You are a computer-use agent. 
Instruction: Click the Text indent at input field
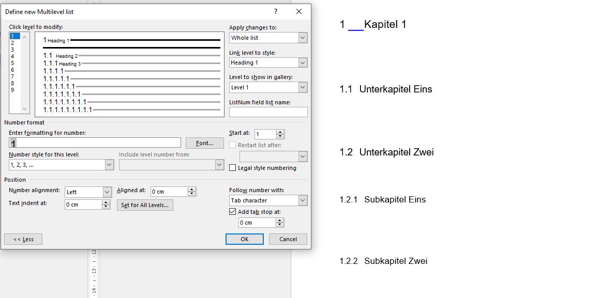83,205
